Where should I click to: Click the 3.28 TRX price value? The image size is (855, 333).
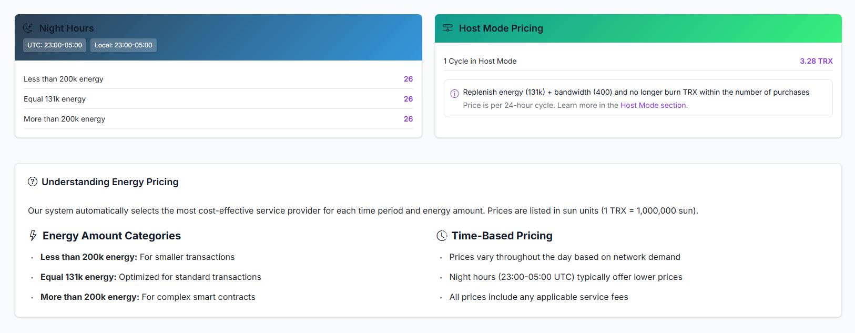click(816, 61)
